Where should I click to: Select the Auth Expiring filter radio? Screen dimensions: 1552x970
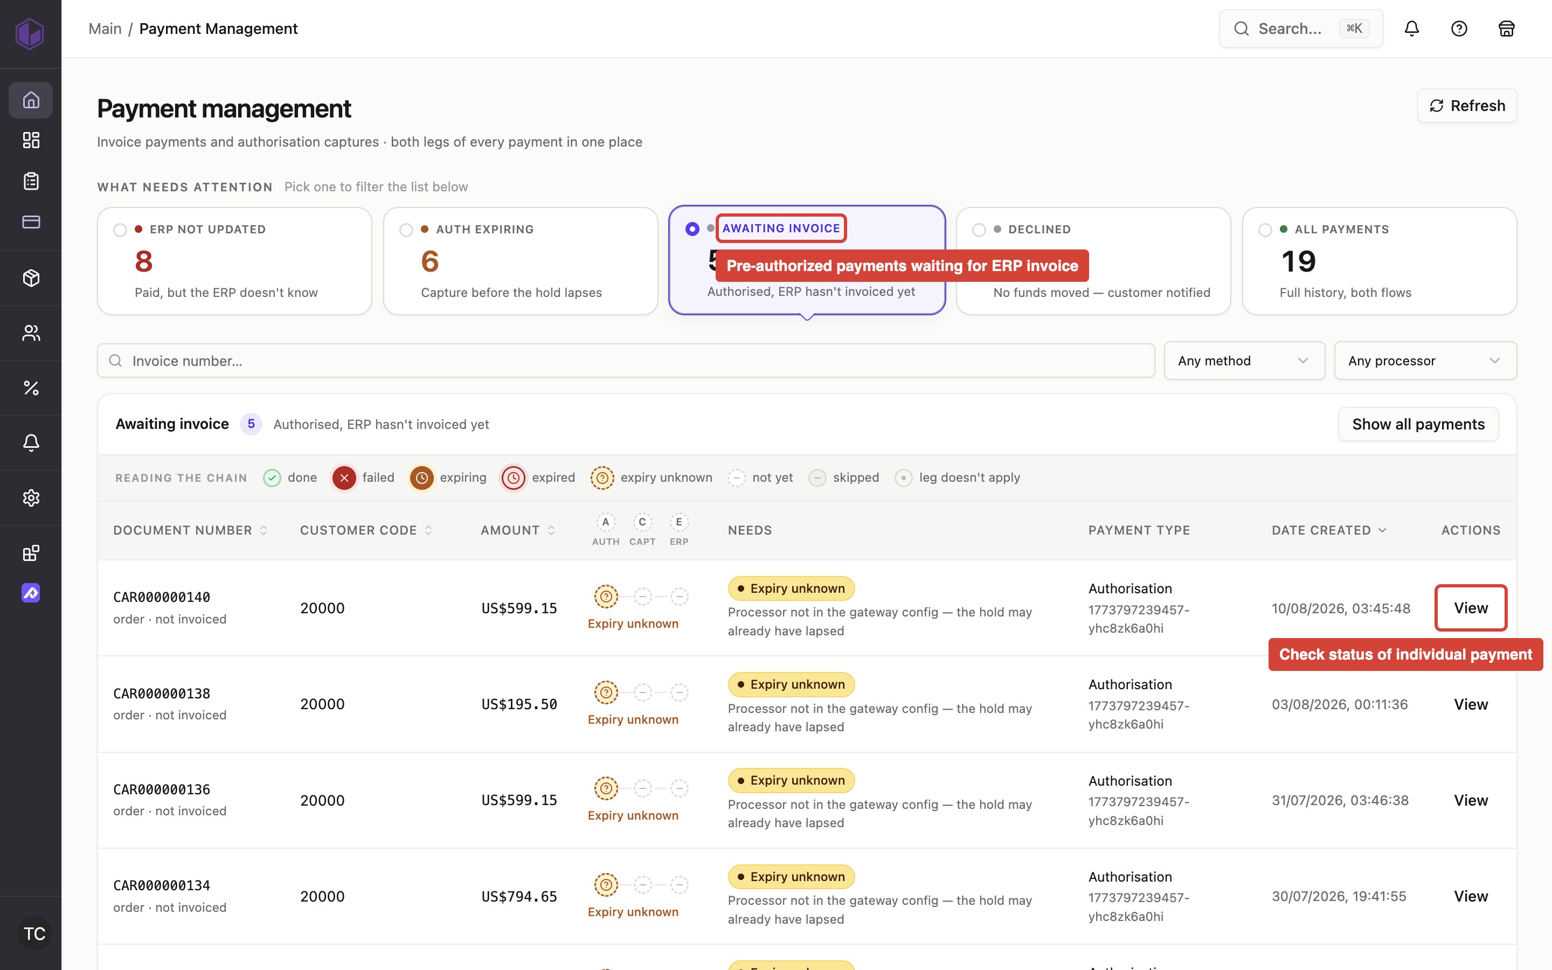click(x=406, y=230)
